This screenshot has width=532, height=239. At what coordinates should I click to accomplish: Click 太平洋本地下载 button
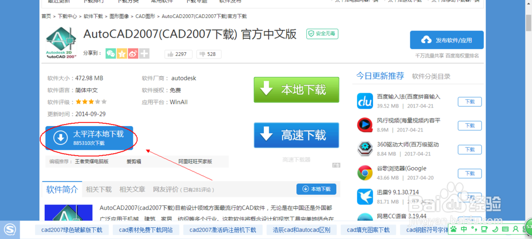pos(89,138)
